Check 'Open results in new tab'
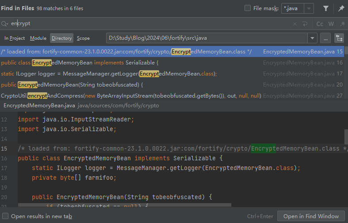The image size is (348, 223). (5, 216)
